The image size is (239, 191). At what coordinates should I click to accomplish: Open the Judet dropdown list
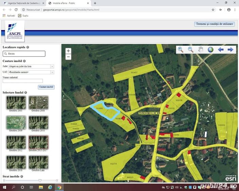coord(52,66)
